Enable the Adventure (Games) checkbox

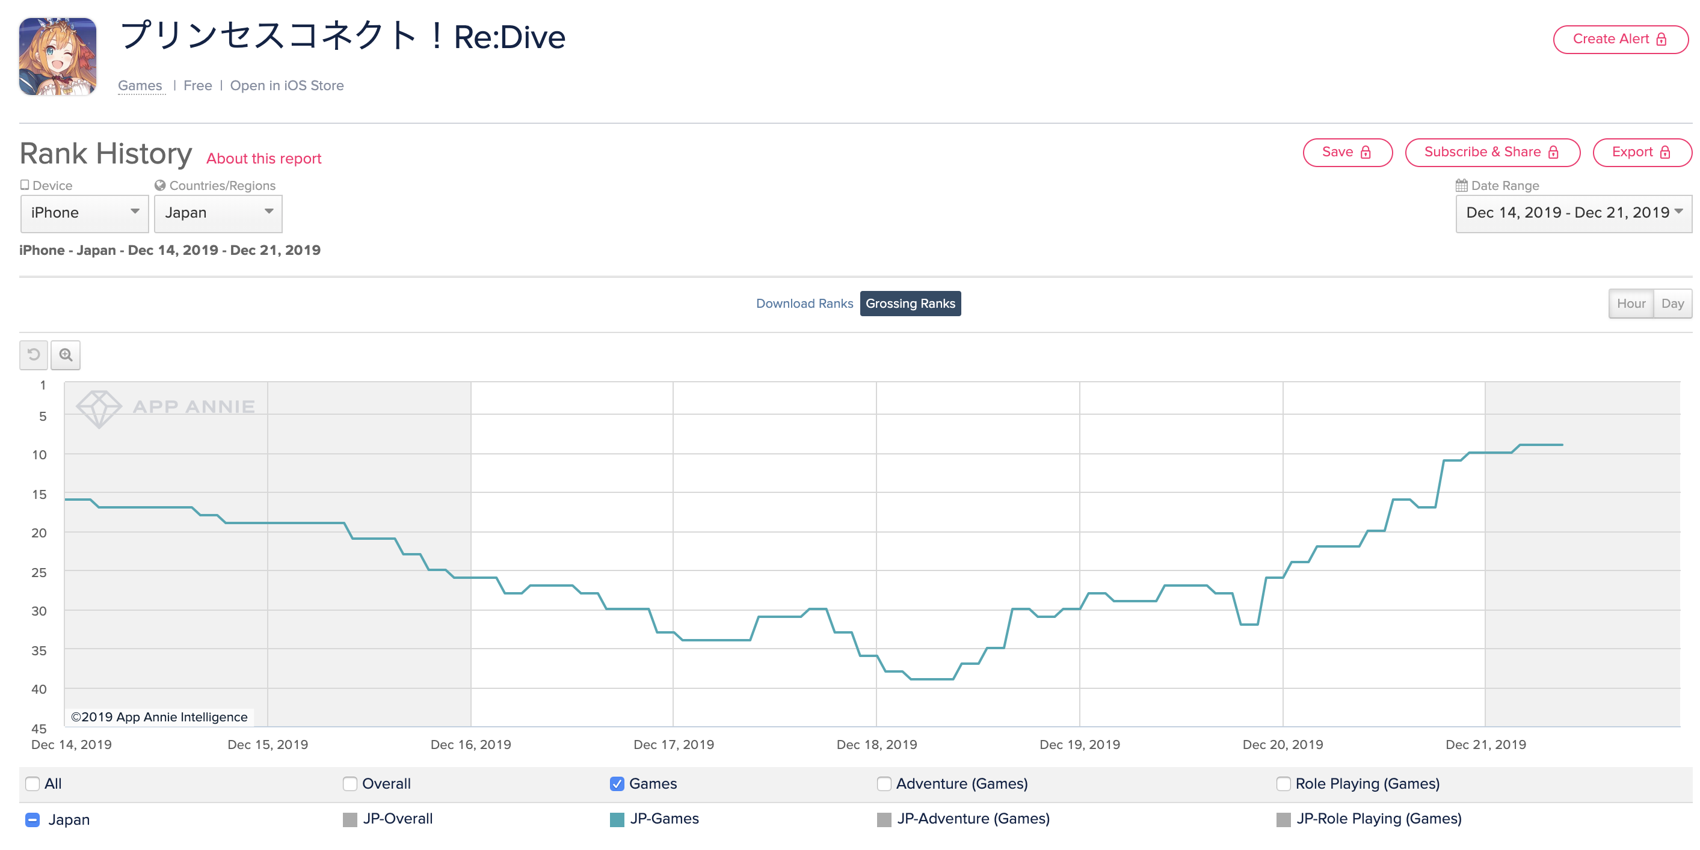(884, 783)
